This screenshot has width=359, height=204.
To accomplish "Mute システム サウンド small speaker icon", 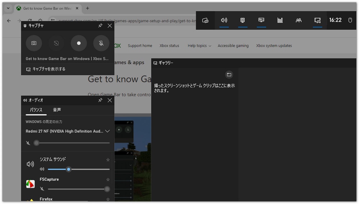I will [x=42, y=169].
